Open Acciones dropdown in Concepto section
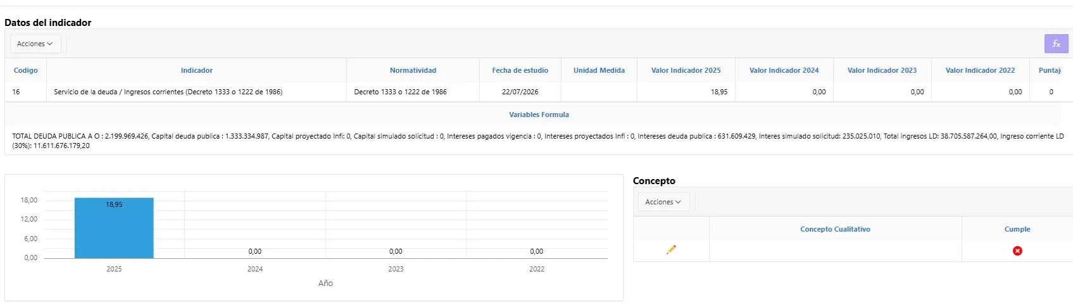The width and height of the screenshot is (1073, 305). coord(663,202)
